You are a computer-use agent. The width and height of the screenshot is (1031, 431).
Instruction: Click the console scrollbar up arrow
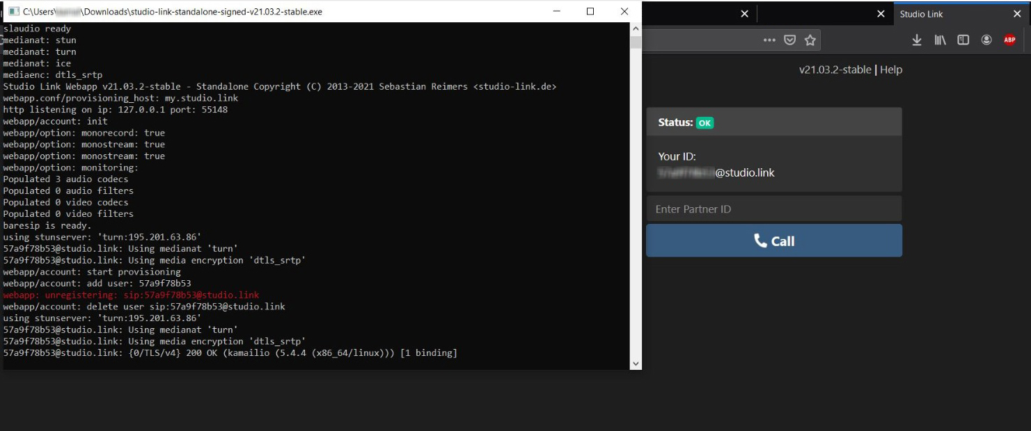point(635,29)
